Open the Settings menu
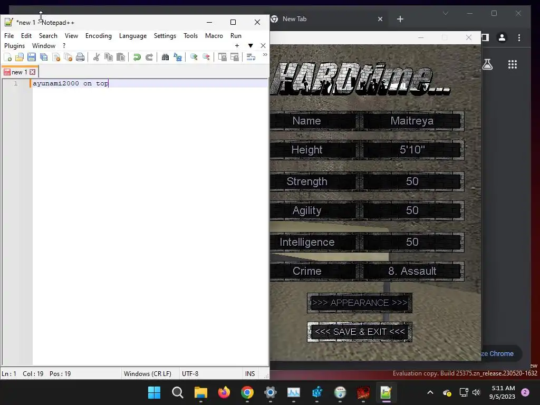 click(165, 36)
